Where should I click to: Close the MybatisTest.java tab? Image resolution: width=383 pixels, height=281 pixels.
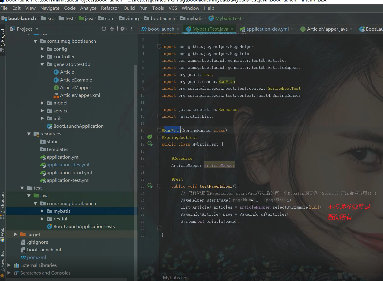coord(232,29)
